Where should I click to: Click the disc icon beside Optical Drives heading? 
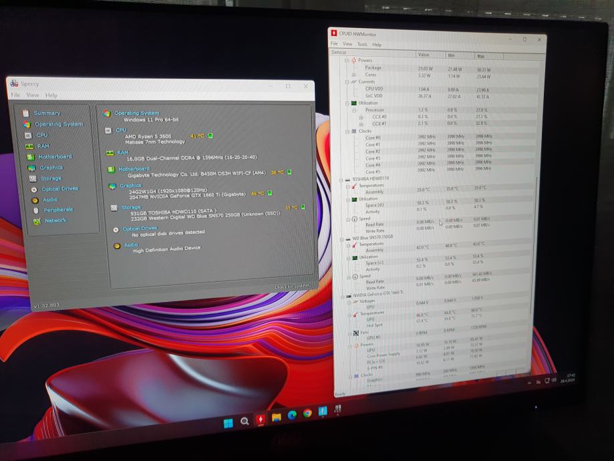(x=116, y=230)
